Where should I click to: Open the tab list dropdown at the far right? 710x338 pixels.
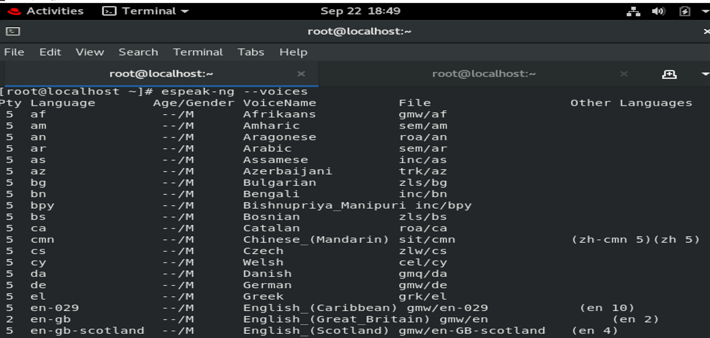pyautogui.click(x=705, y=74)
